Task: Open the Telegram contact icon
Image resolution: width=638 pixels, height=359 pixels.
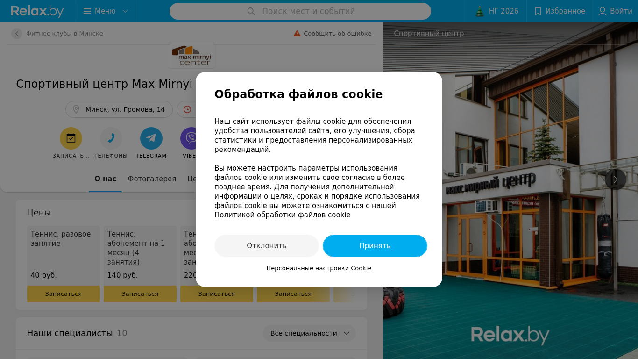Action: pos(151,138)
